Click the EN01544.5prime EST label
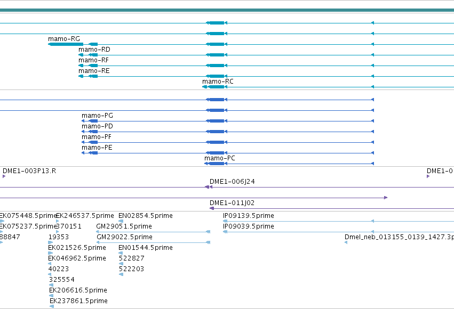This screenshot has height=309, width=454. coord(146,248)
